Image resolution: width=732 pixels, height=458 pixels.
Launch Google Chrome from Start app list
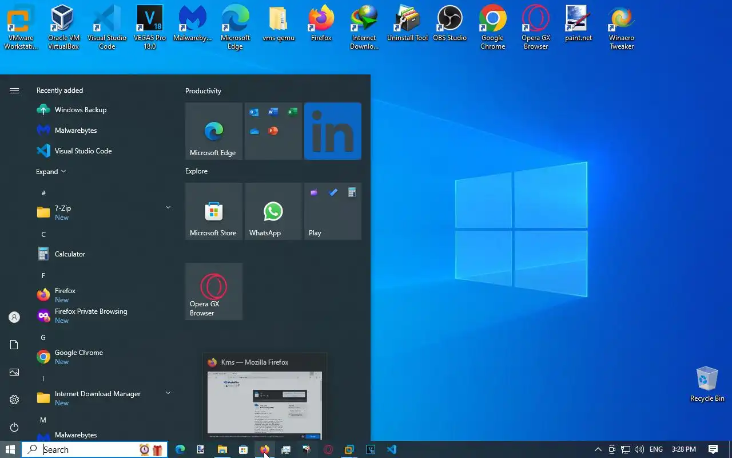pos(104,357)
